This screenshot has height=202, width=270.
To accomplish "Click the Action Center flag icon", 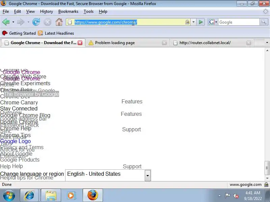I will coord(227,196).
